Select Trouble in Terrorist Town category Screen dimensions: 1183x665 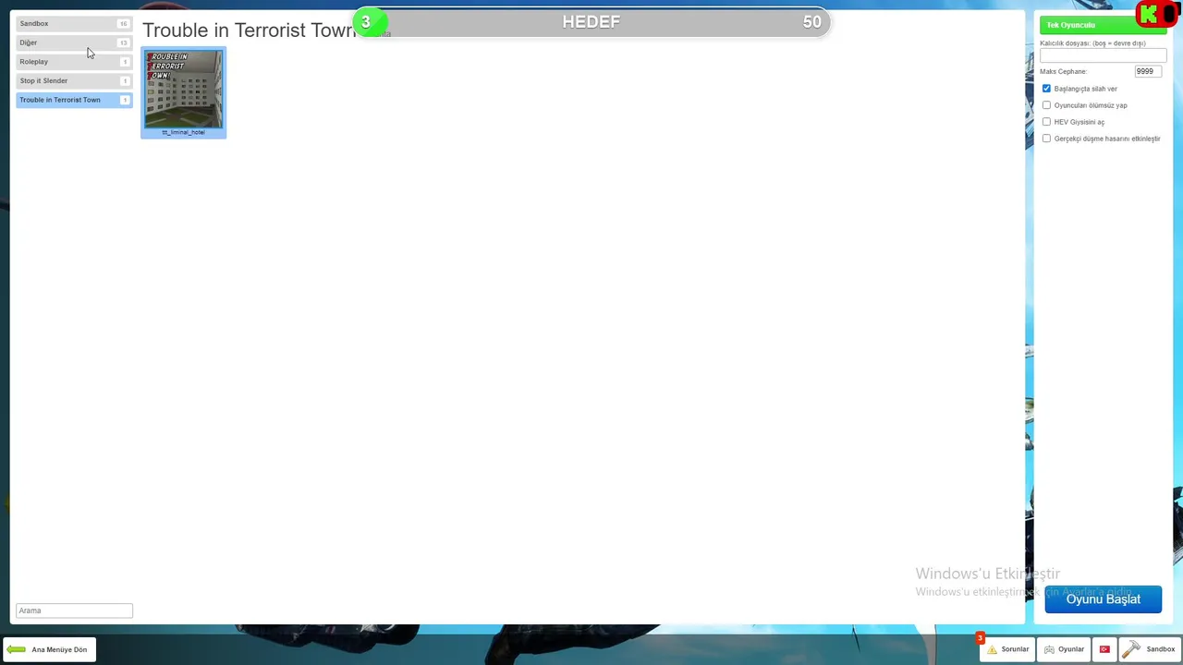(x=74, y=100)
